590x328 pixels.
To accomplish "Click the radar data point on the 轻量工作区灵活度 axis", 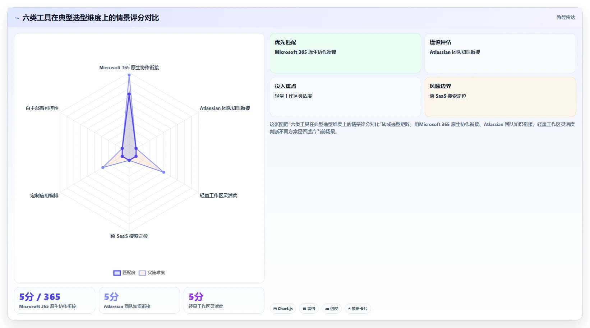I will 164,172.
